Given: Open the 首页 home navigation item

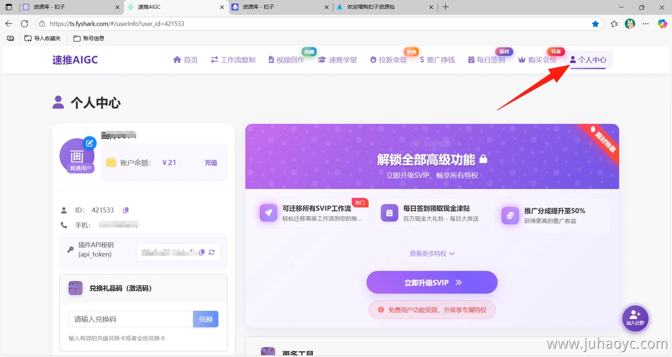Looking at the screenshot, I should (x=185, y=60).
